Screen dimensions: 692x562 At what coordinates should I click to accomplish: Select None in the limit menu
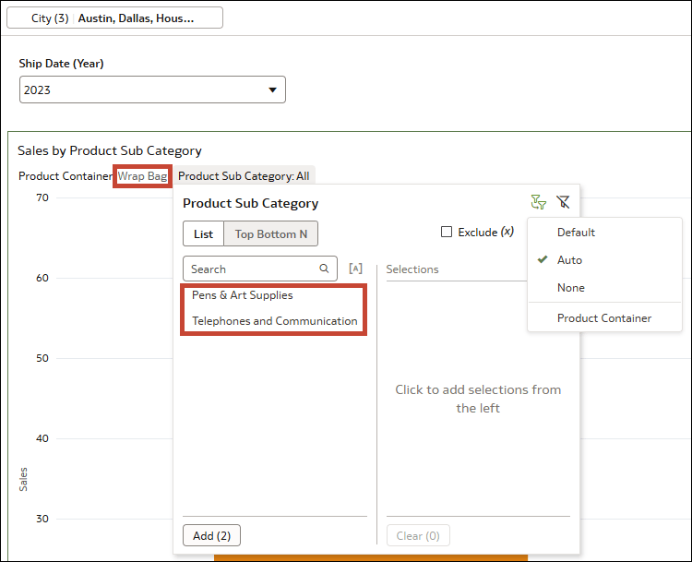pos(570,288)
